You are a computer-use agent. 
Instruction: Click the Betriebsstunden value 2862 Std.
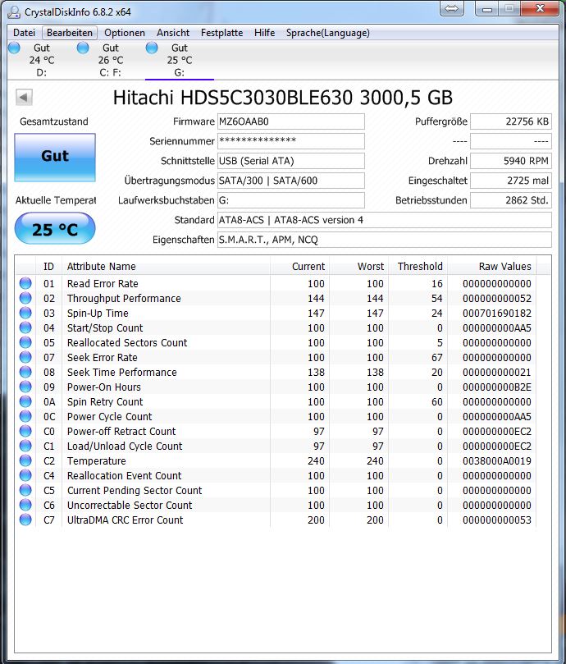(x=511, y=200)
